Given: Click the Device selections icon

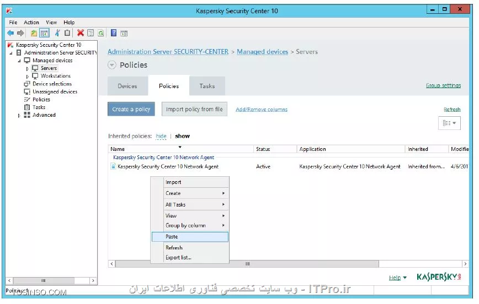Looking at the screenshot, I should [27, 84].
